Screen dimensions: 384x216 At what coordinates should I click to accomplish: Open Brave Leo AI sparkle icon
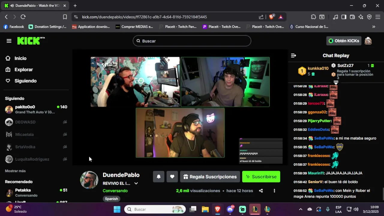[x=361, y=17]
